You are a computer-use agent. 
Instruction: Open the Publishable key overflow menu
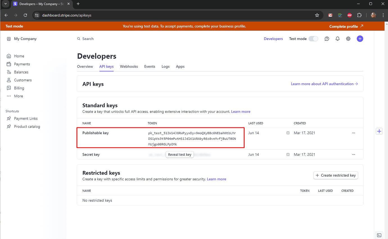click(x=353, y=133)
